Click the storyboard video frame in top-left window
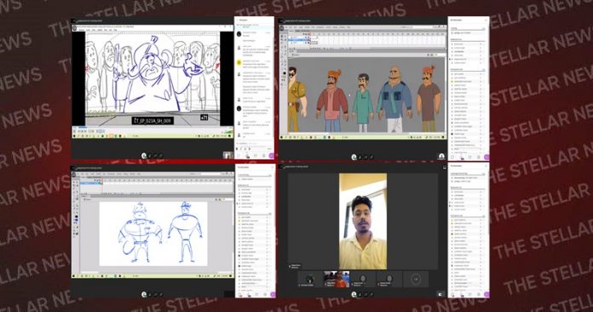 (152, 78)
